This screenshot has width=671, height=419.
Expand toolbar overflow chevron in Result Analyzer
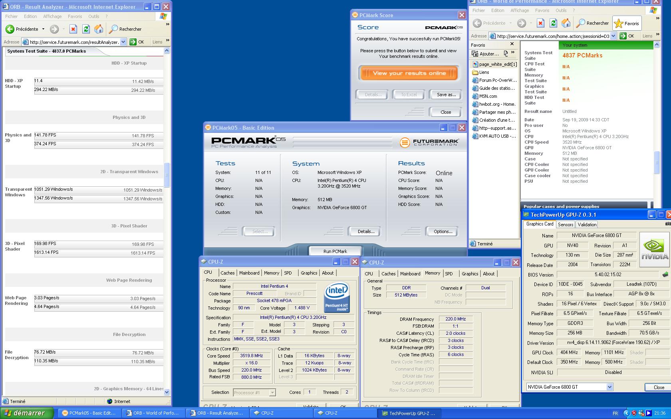click(167, 24)
